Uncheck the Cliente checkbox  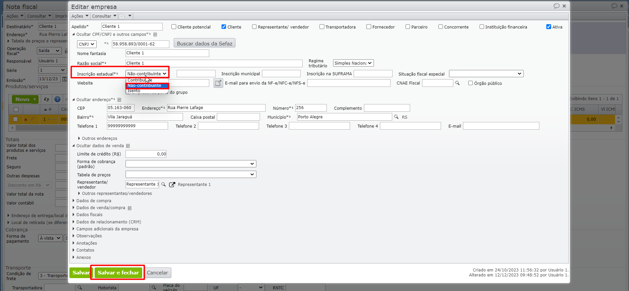(224, 27)
